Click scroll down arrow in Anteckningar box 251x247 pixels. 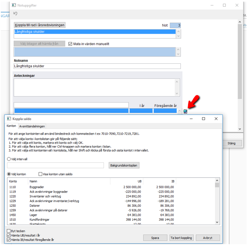coord(177,93)
